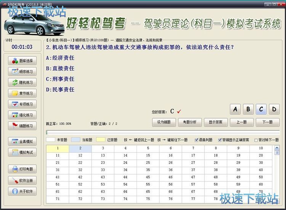Click 显示答案 to show answer
This screenshot has width=286, height=210.
click(x=216, y=122)
